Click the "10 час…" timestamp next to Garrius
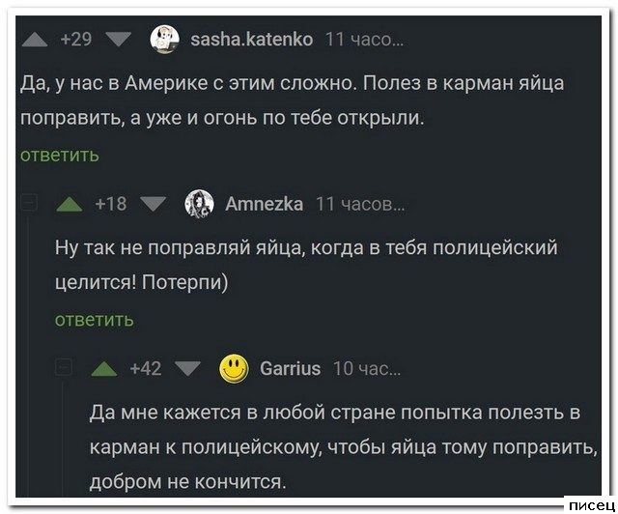This screenshot has width=618, height=514. [367, 368]
